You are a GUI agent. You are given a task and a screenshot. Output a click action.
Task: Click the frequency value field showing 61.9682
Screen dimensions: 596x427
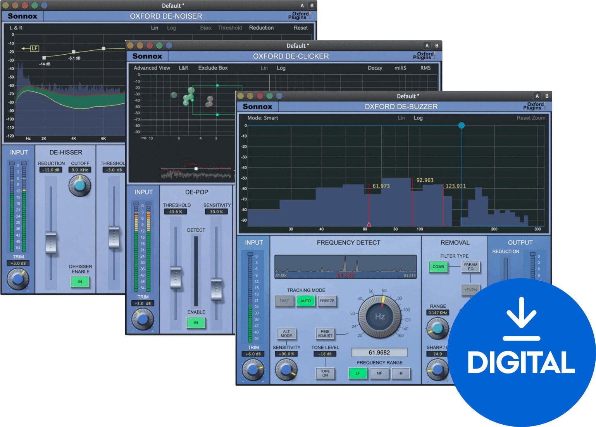(x=379, y=352)
